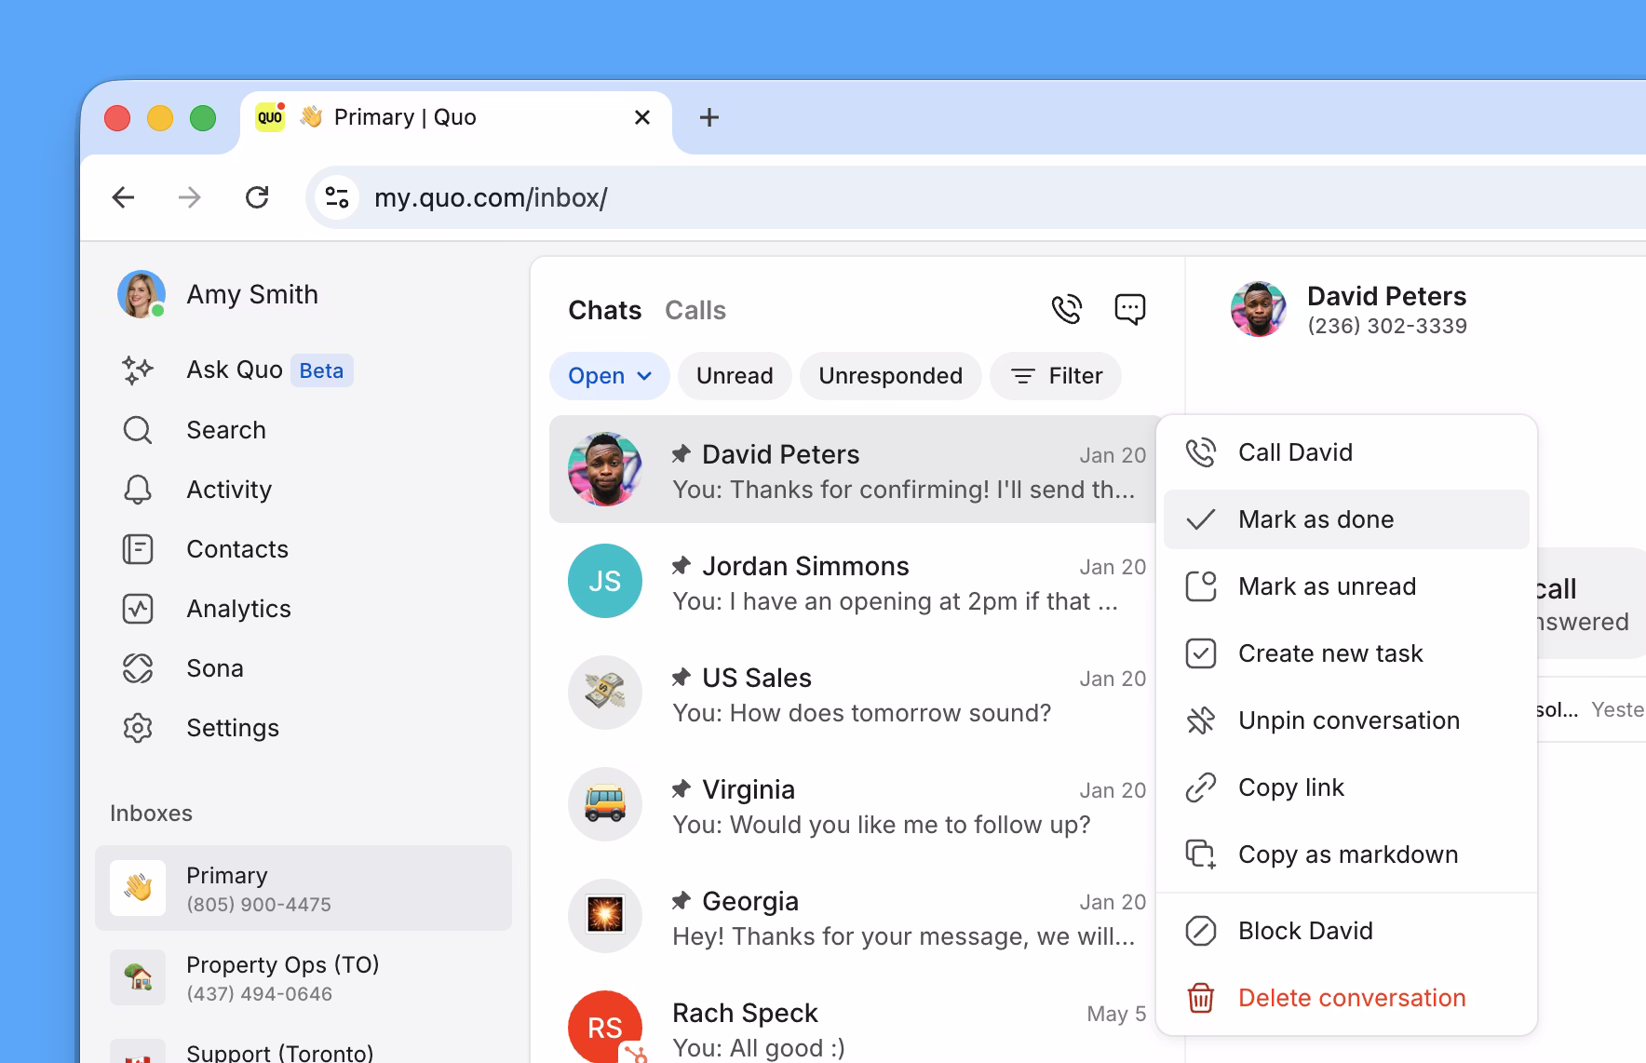Click the Unpin conversation pin icon
Image resolution: width=1646 pixels, height=1063 pixels.
pyautogui.click(x=1201, y=720)
